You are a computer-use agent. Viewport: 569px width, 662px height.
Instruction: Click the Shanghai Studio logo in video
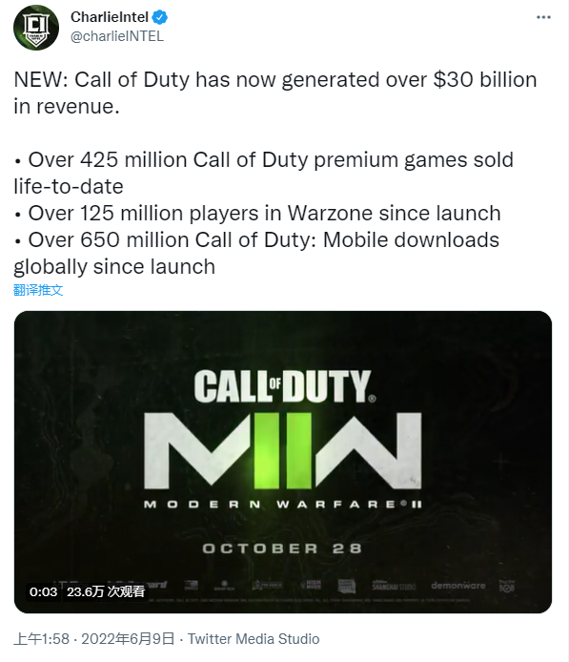click(394, 586)
